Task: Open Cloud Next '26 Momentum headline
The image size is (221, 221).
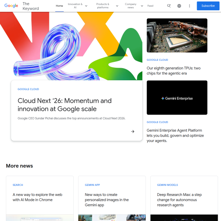Action: (64, 105)
